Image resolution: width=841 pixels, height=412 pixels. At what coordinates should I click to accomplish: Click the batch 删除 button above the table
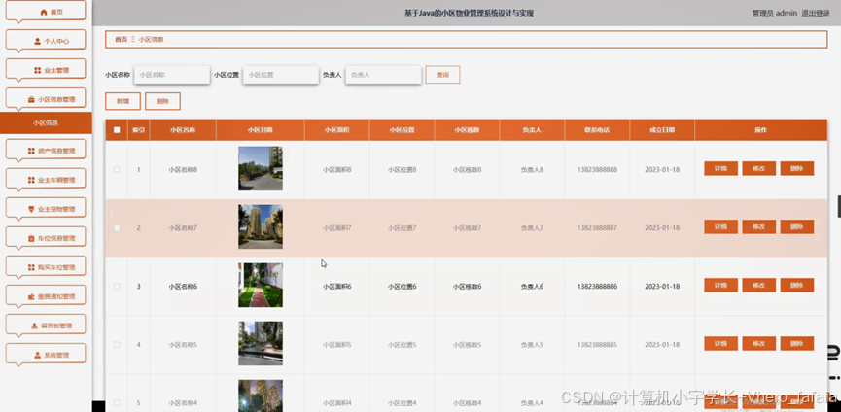tap(162, 101)
